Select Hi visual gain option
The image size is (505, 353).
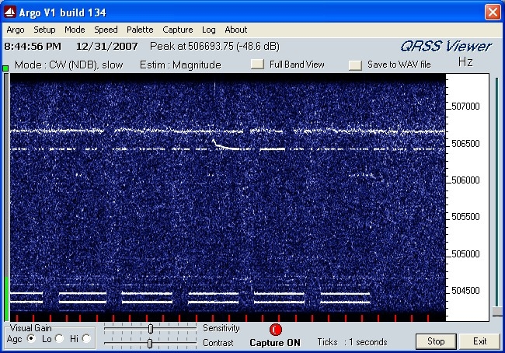[86, 338]
